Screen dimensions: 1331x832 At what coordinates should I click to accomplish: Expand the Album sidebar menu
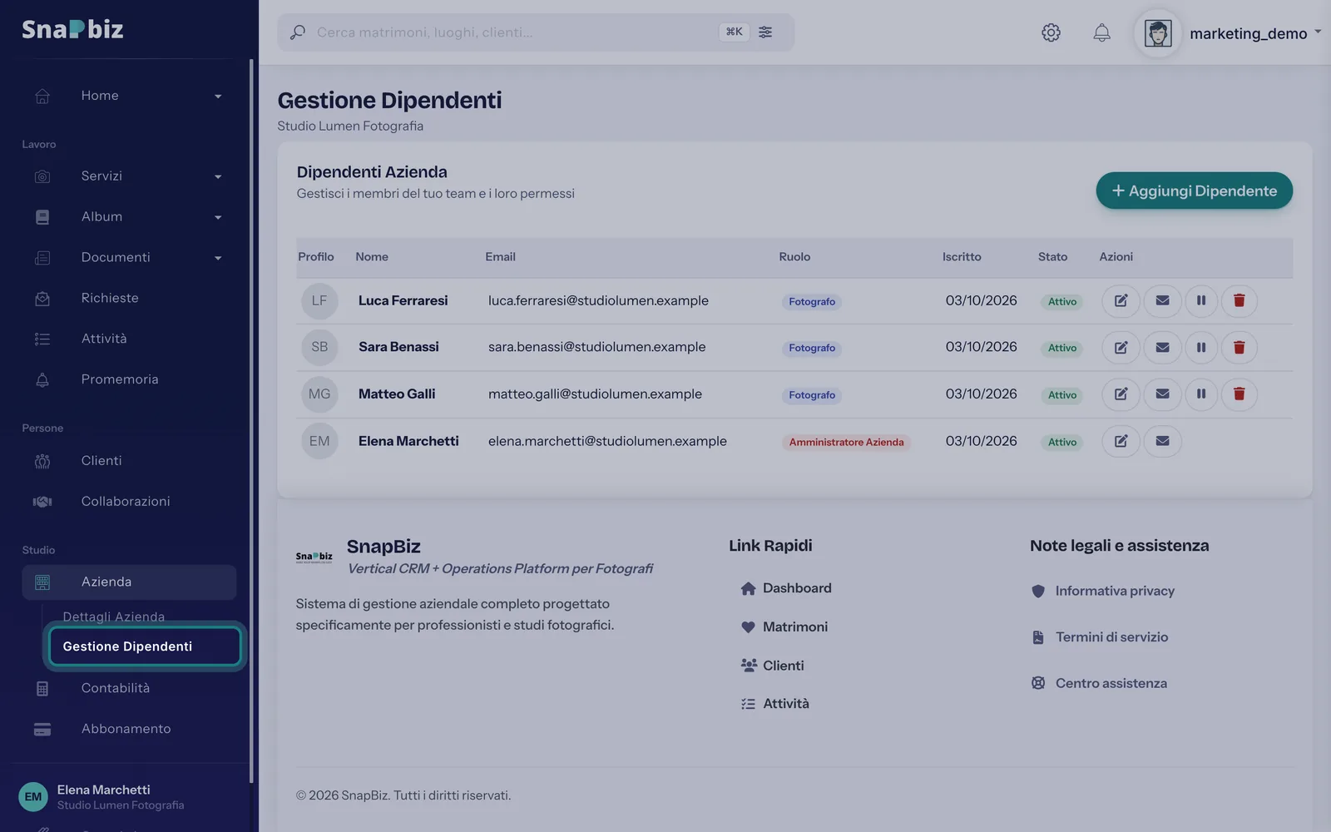click(129, 217)
